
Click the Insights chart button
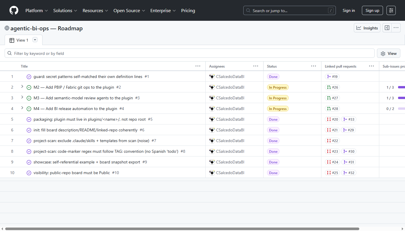pyautogui.click(x=367, y=28)
